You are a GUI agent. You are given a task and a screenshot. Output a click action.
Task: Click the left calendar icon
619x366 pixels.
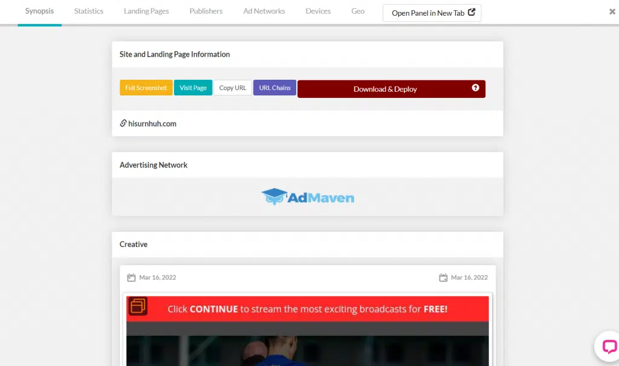(x=131, y=278)
